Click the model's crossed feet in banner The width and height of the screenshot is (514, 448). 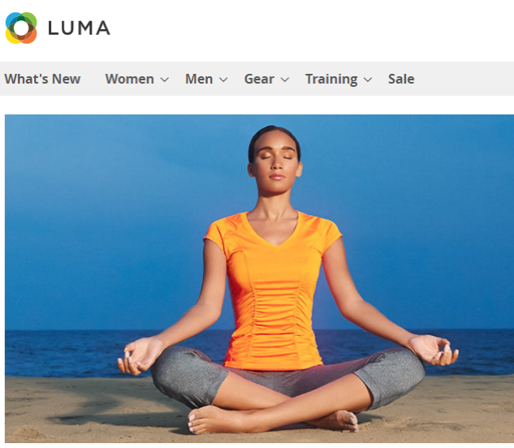(x=273, y=420)
